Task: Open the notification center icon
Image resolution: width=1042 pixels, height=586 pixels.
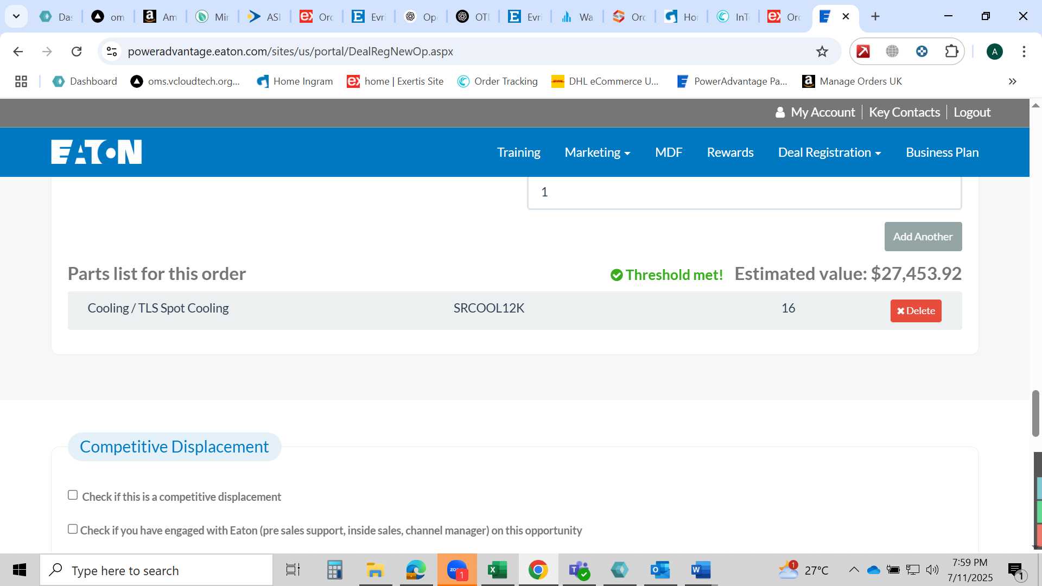Action: pos(1016,570)
